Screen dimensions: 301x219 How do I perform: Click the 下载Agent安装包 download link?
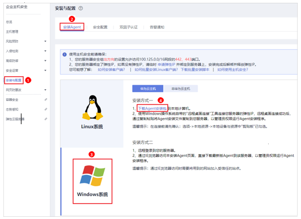[152, 108]
